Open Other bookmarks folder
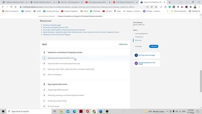The height and width of the screenshot is (114, 202). 178,11
